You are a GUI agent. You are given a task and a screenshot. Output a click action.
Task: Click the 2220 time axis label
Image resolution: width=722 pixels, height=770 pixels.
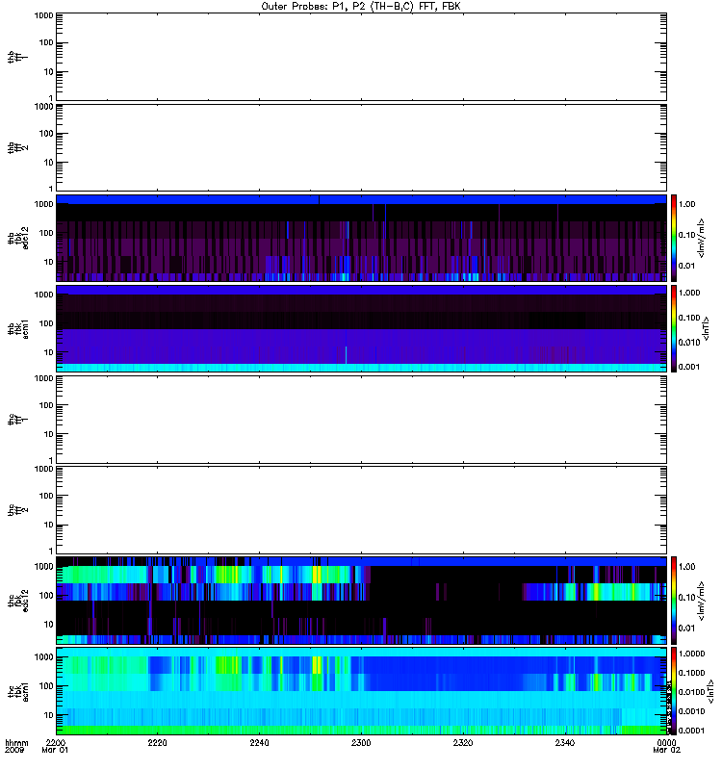pos(157,742)
